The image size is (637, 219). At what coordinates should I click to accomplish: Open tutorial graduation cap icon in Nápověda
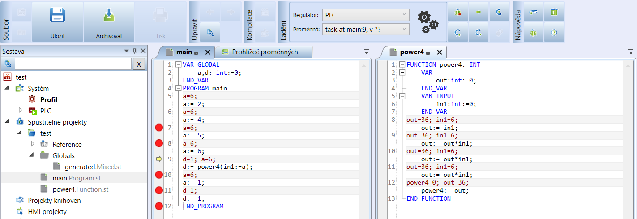coord(534,12)
